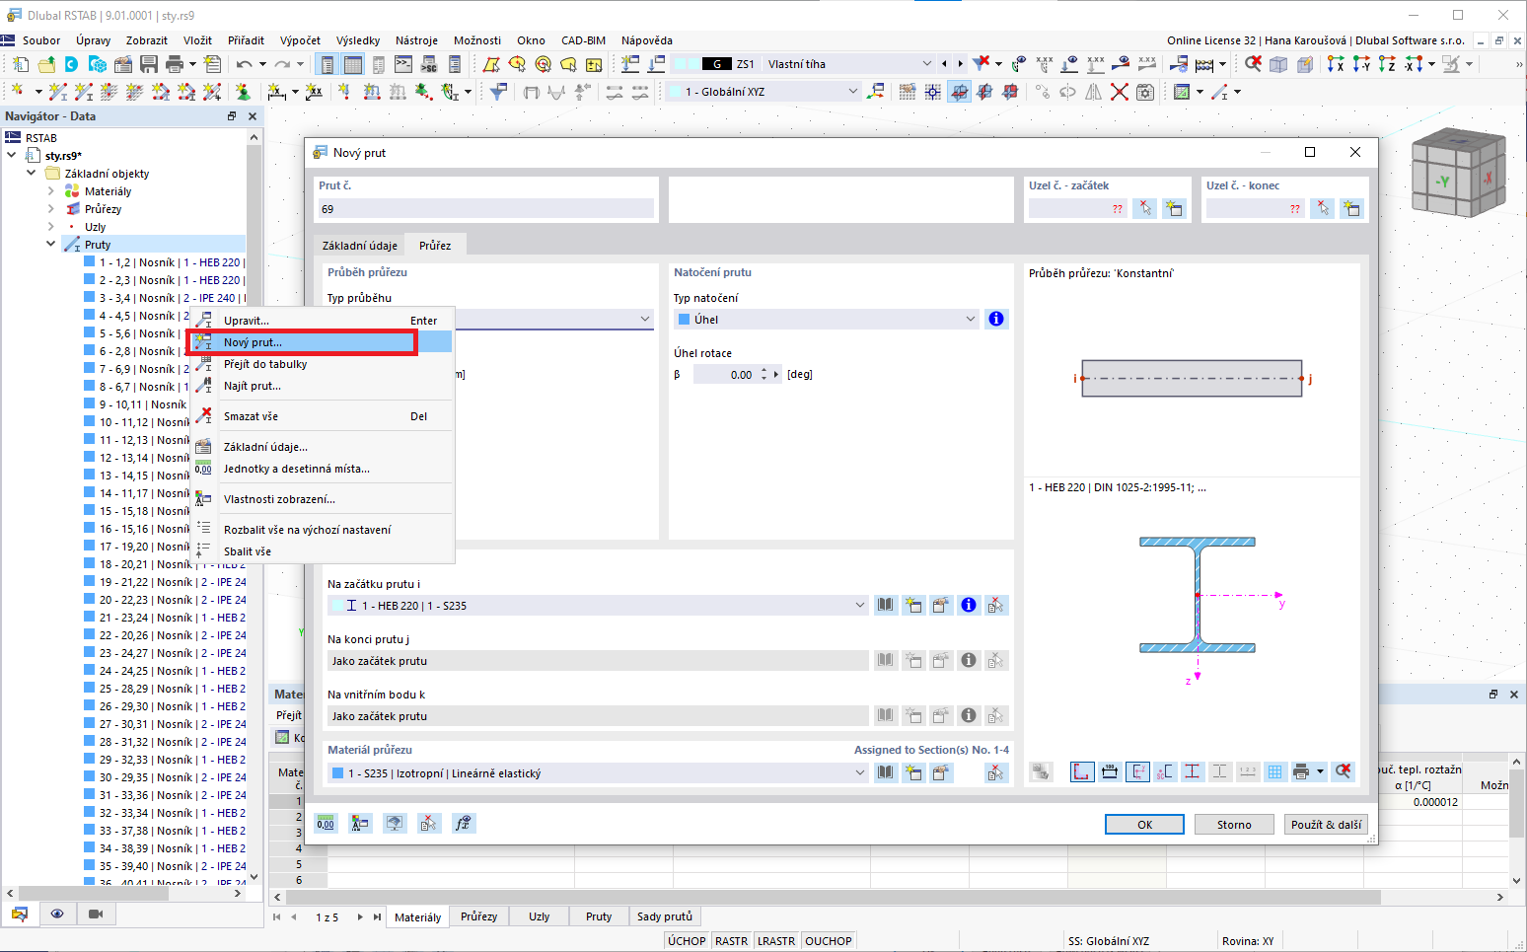Click the navigator Views camera tab icon
This screenshot has width=1527, height=952.
click(96, 914)
